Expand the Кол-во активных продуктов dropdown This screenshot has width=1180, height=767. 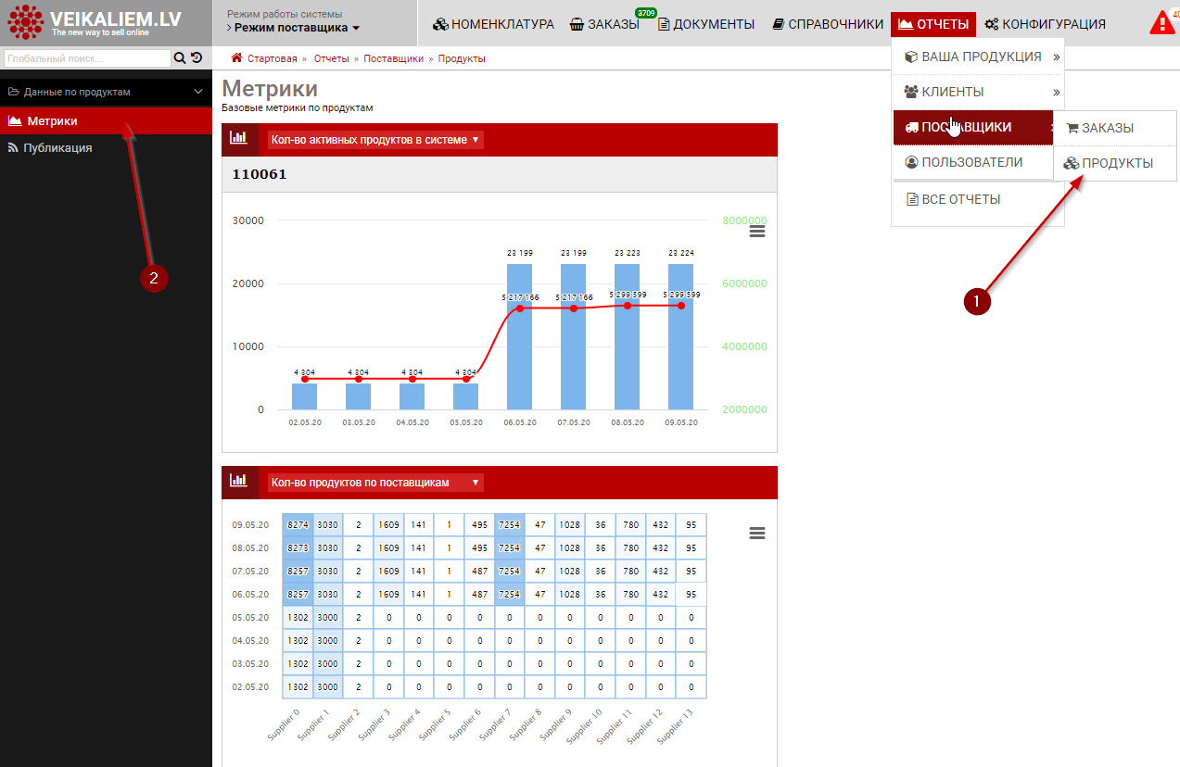tap(374, 140)
